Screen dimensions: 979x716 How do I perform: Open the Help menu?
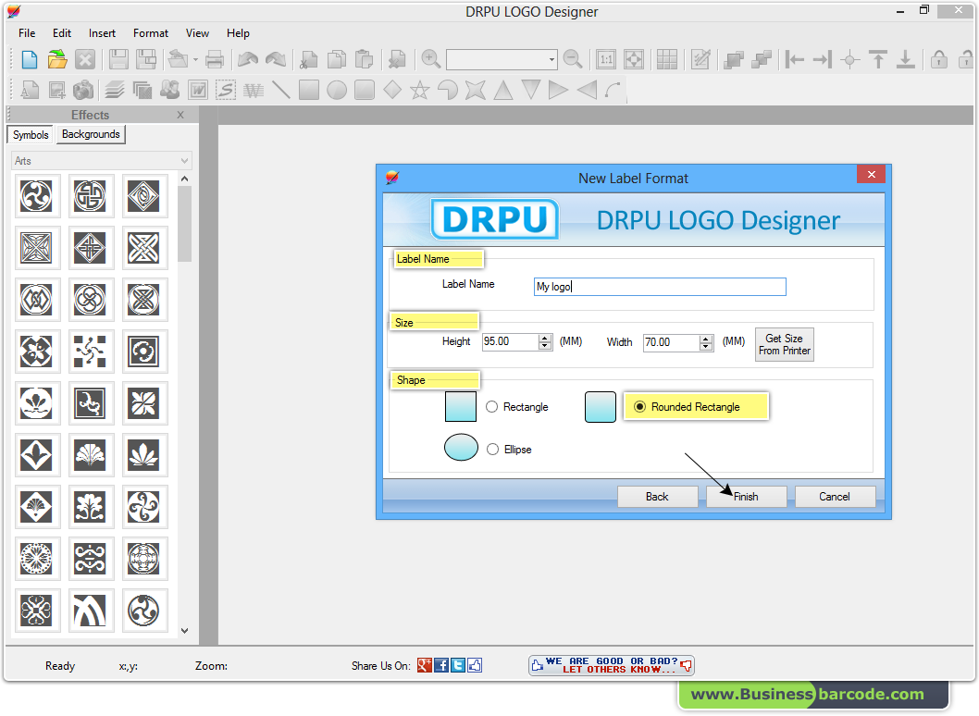point(238,33)
